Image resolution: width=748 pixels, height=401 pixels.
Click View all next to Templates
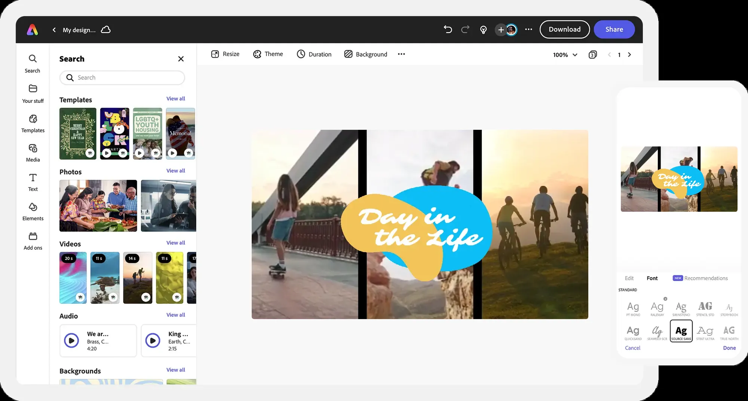tap(175, 99)
